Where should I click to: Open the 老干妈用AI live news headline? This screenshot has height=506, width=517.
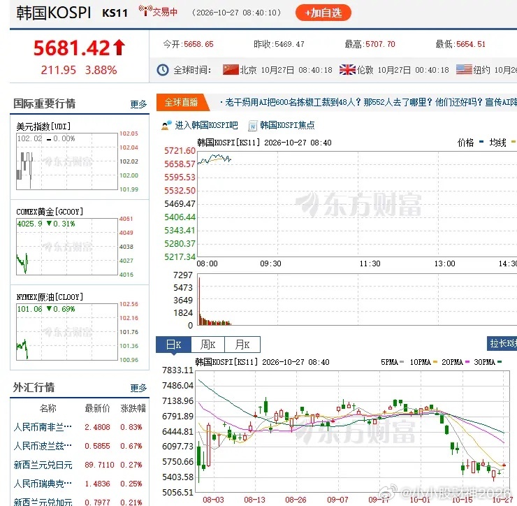(x=370, y=102)
